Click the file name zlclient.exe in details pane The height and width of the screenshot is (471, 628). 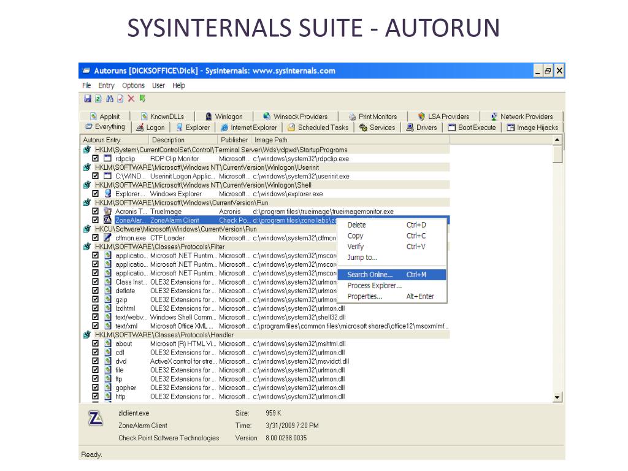[134, 413]
